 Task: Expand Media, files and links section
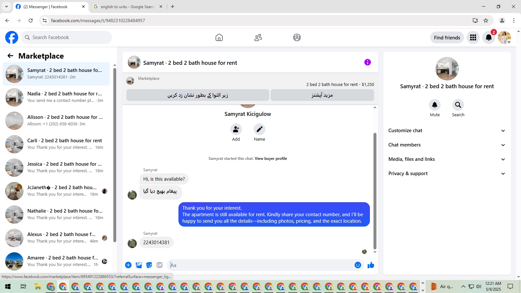coord(447,159)
